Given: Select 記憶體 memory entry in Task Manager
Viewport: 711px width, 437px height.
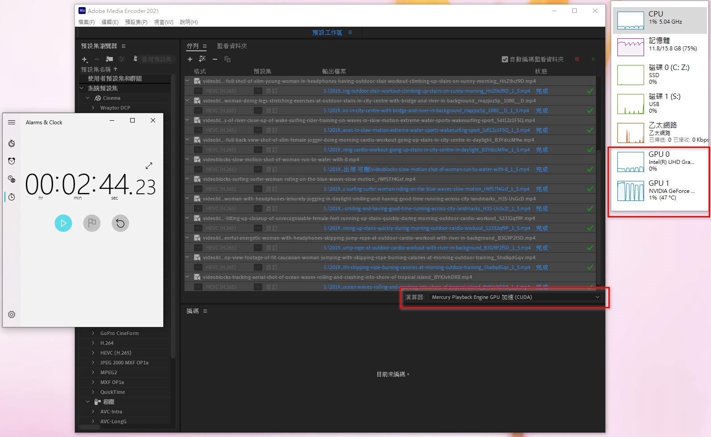Looking at the screenshot, I should (x=659, y=46).
